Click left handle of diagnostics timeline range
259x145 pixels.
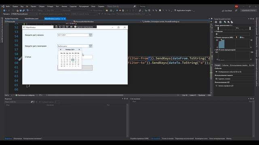[218, 28]
